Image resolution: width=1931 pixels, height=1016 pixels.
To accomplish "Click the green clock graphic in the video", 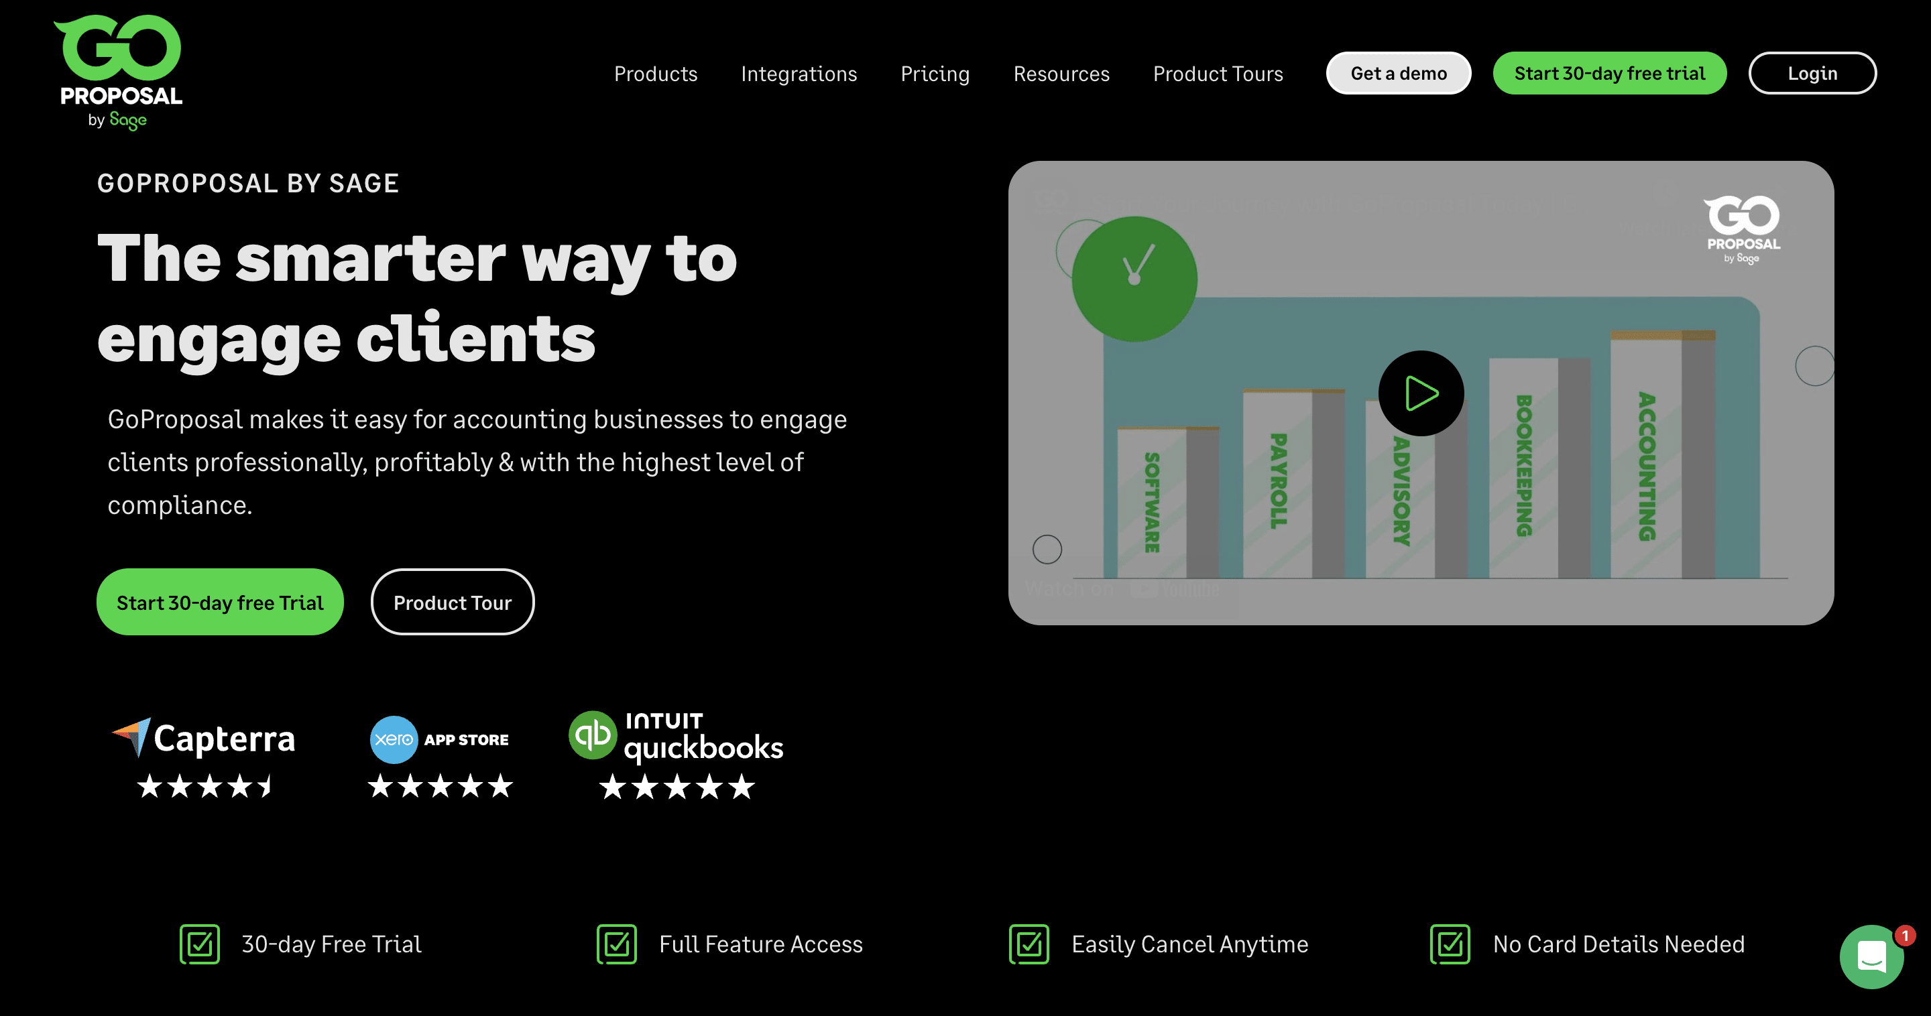I will click(1134, 279).
